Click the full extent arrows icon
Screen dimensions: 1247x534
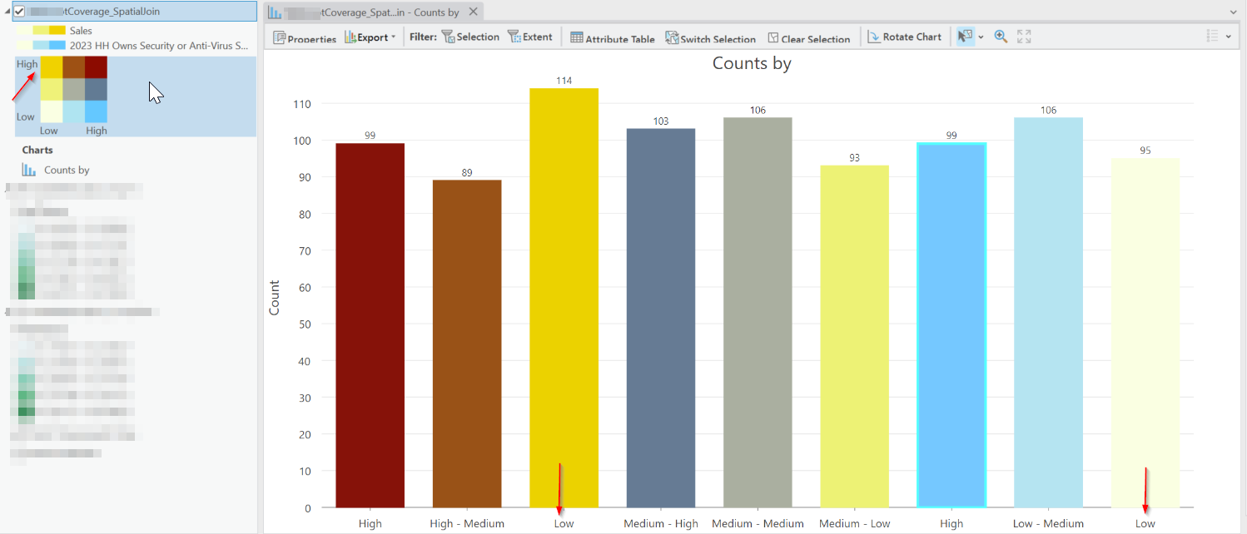(1025, 37)
